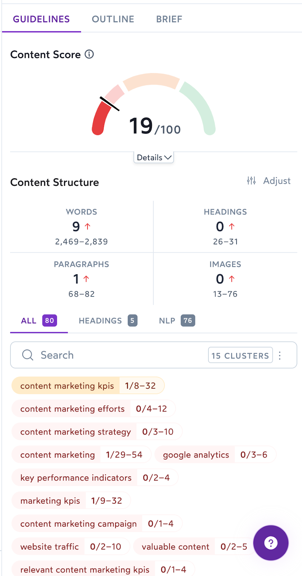The width and height of the screenshot is (302, 576).
Task: Open the three-dot options menu
Action: [280, 356]
